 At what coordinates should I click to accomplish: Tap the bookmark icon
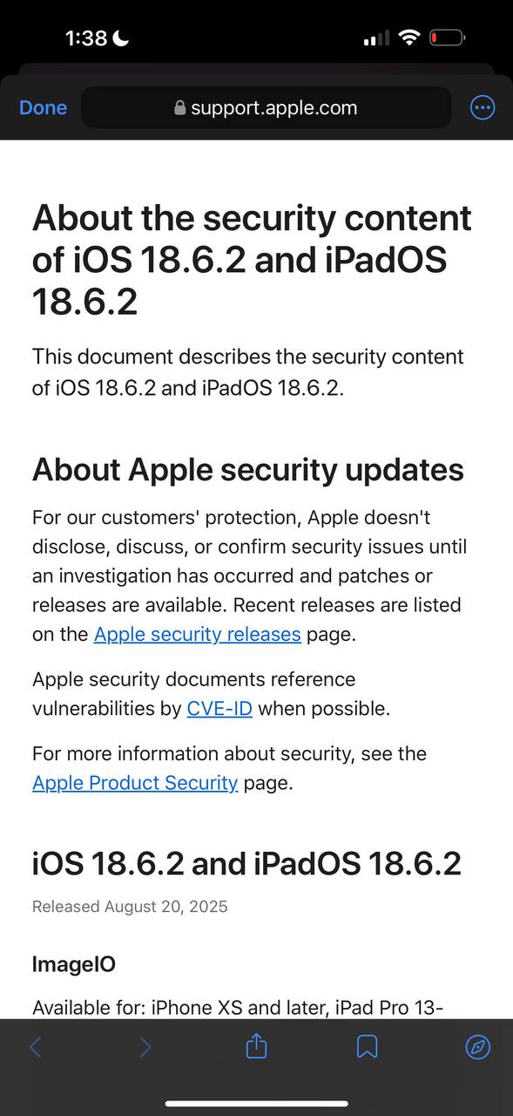tap(368, 1047)
